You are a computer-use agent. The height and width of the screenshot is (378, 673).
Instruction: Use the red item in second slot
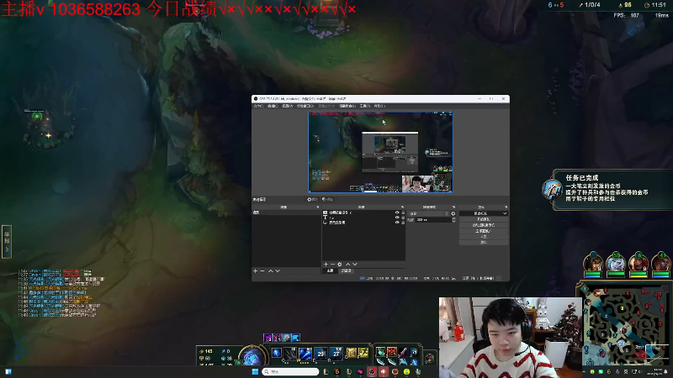pyautogui.click(x=392, y=351)
